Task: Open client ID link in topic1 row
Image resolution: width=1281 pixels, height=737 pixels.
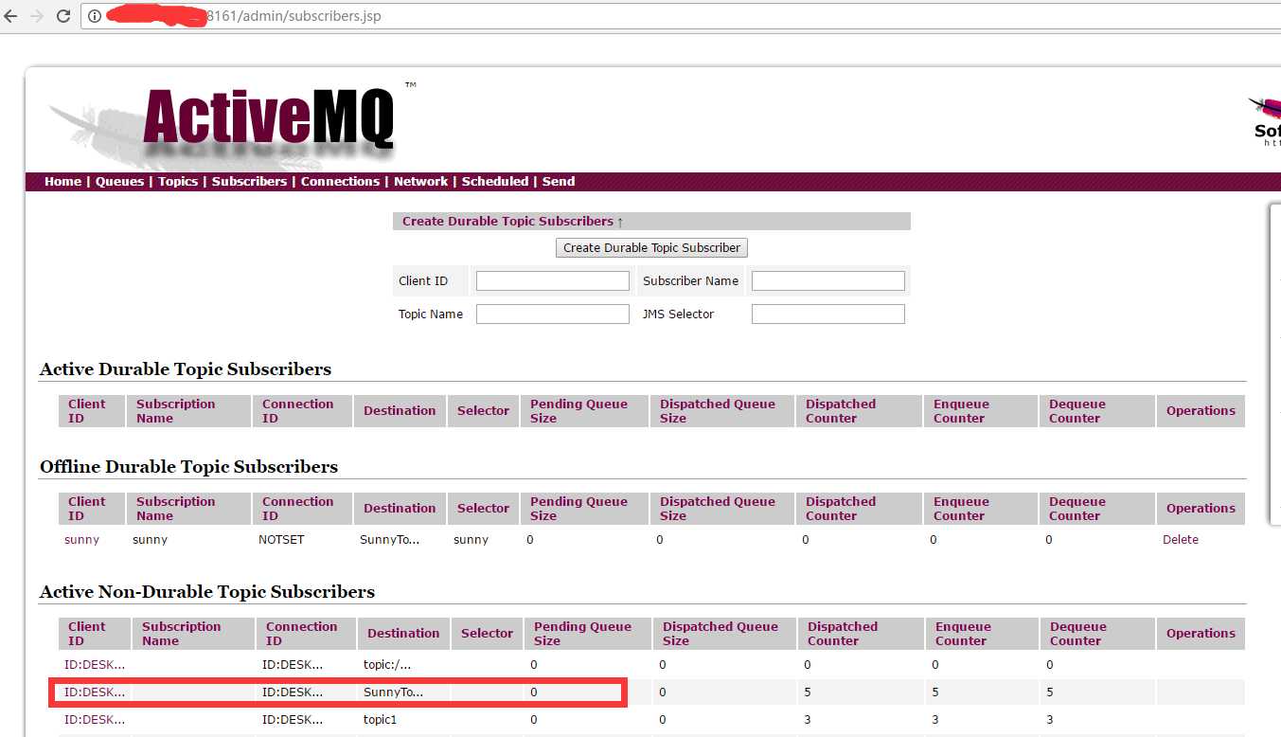Action: (x=94, y=720)
